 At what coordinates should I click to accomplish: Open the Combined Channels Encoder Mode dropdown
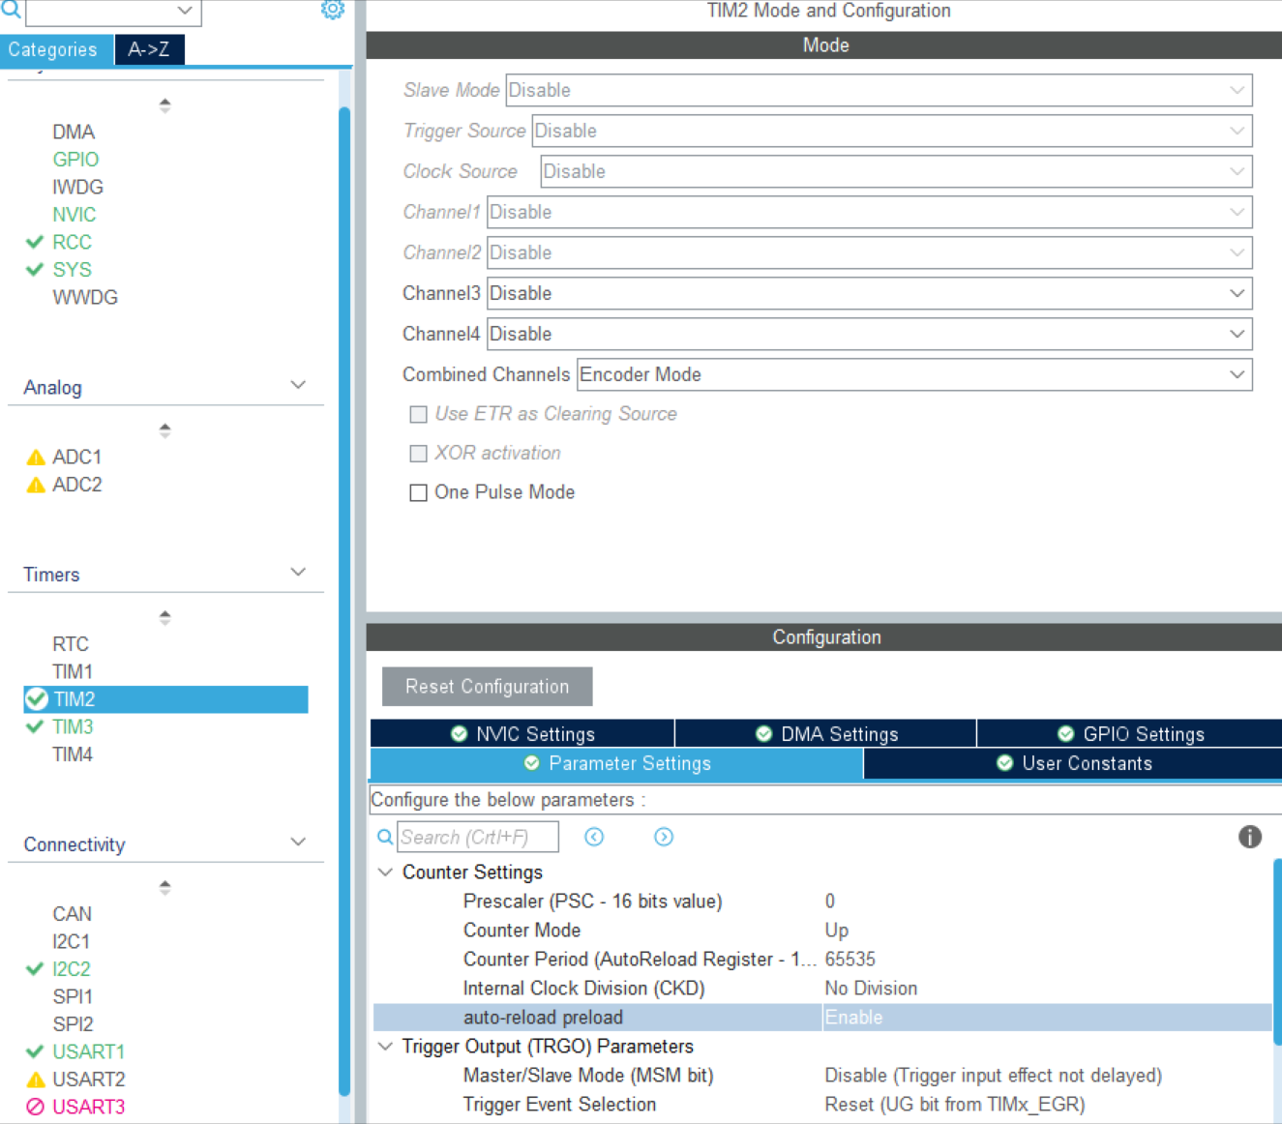coord(914,374)
